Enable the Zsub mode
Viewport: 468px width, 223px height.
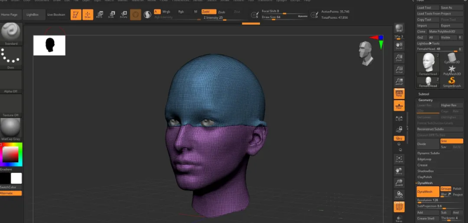pyautogui.click(x=222, y=12)
